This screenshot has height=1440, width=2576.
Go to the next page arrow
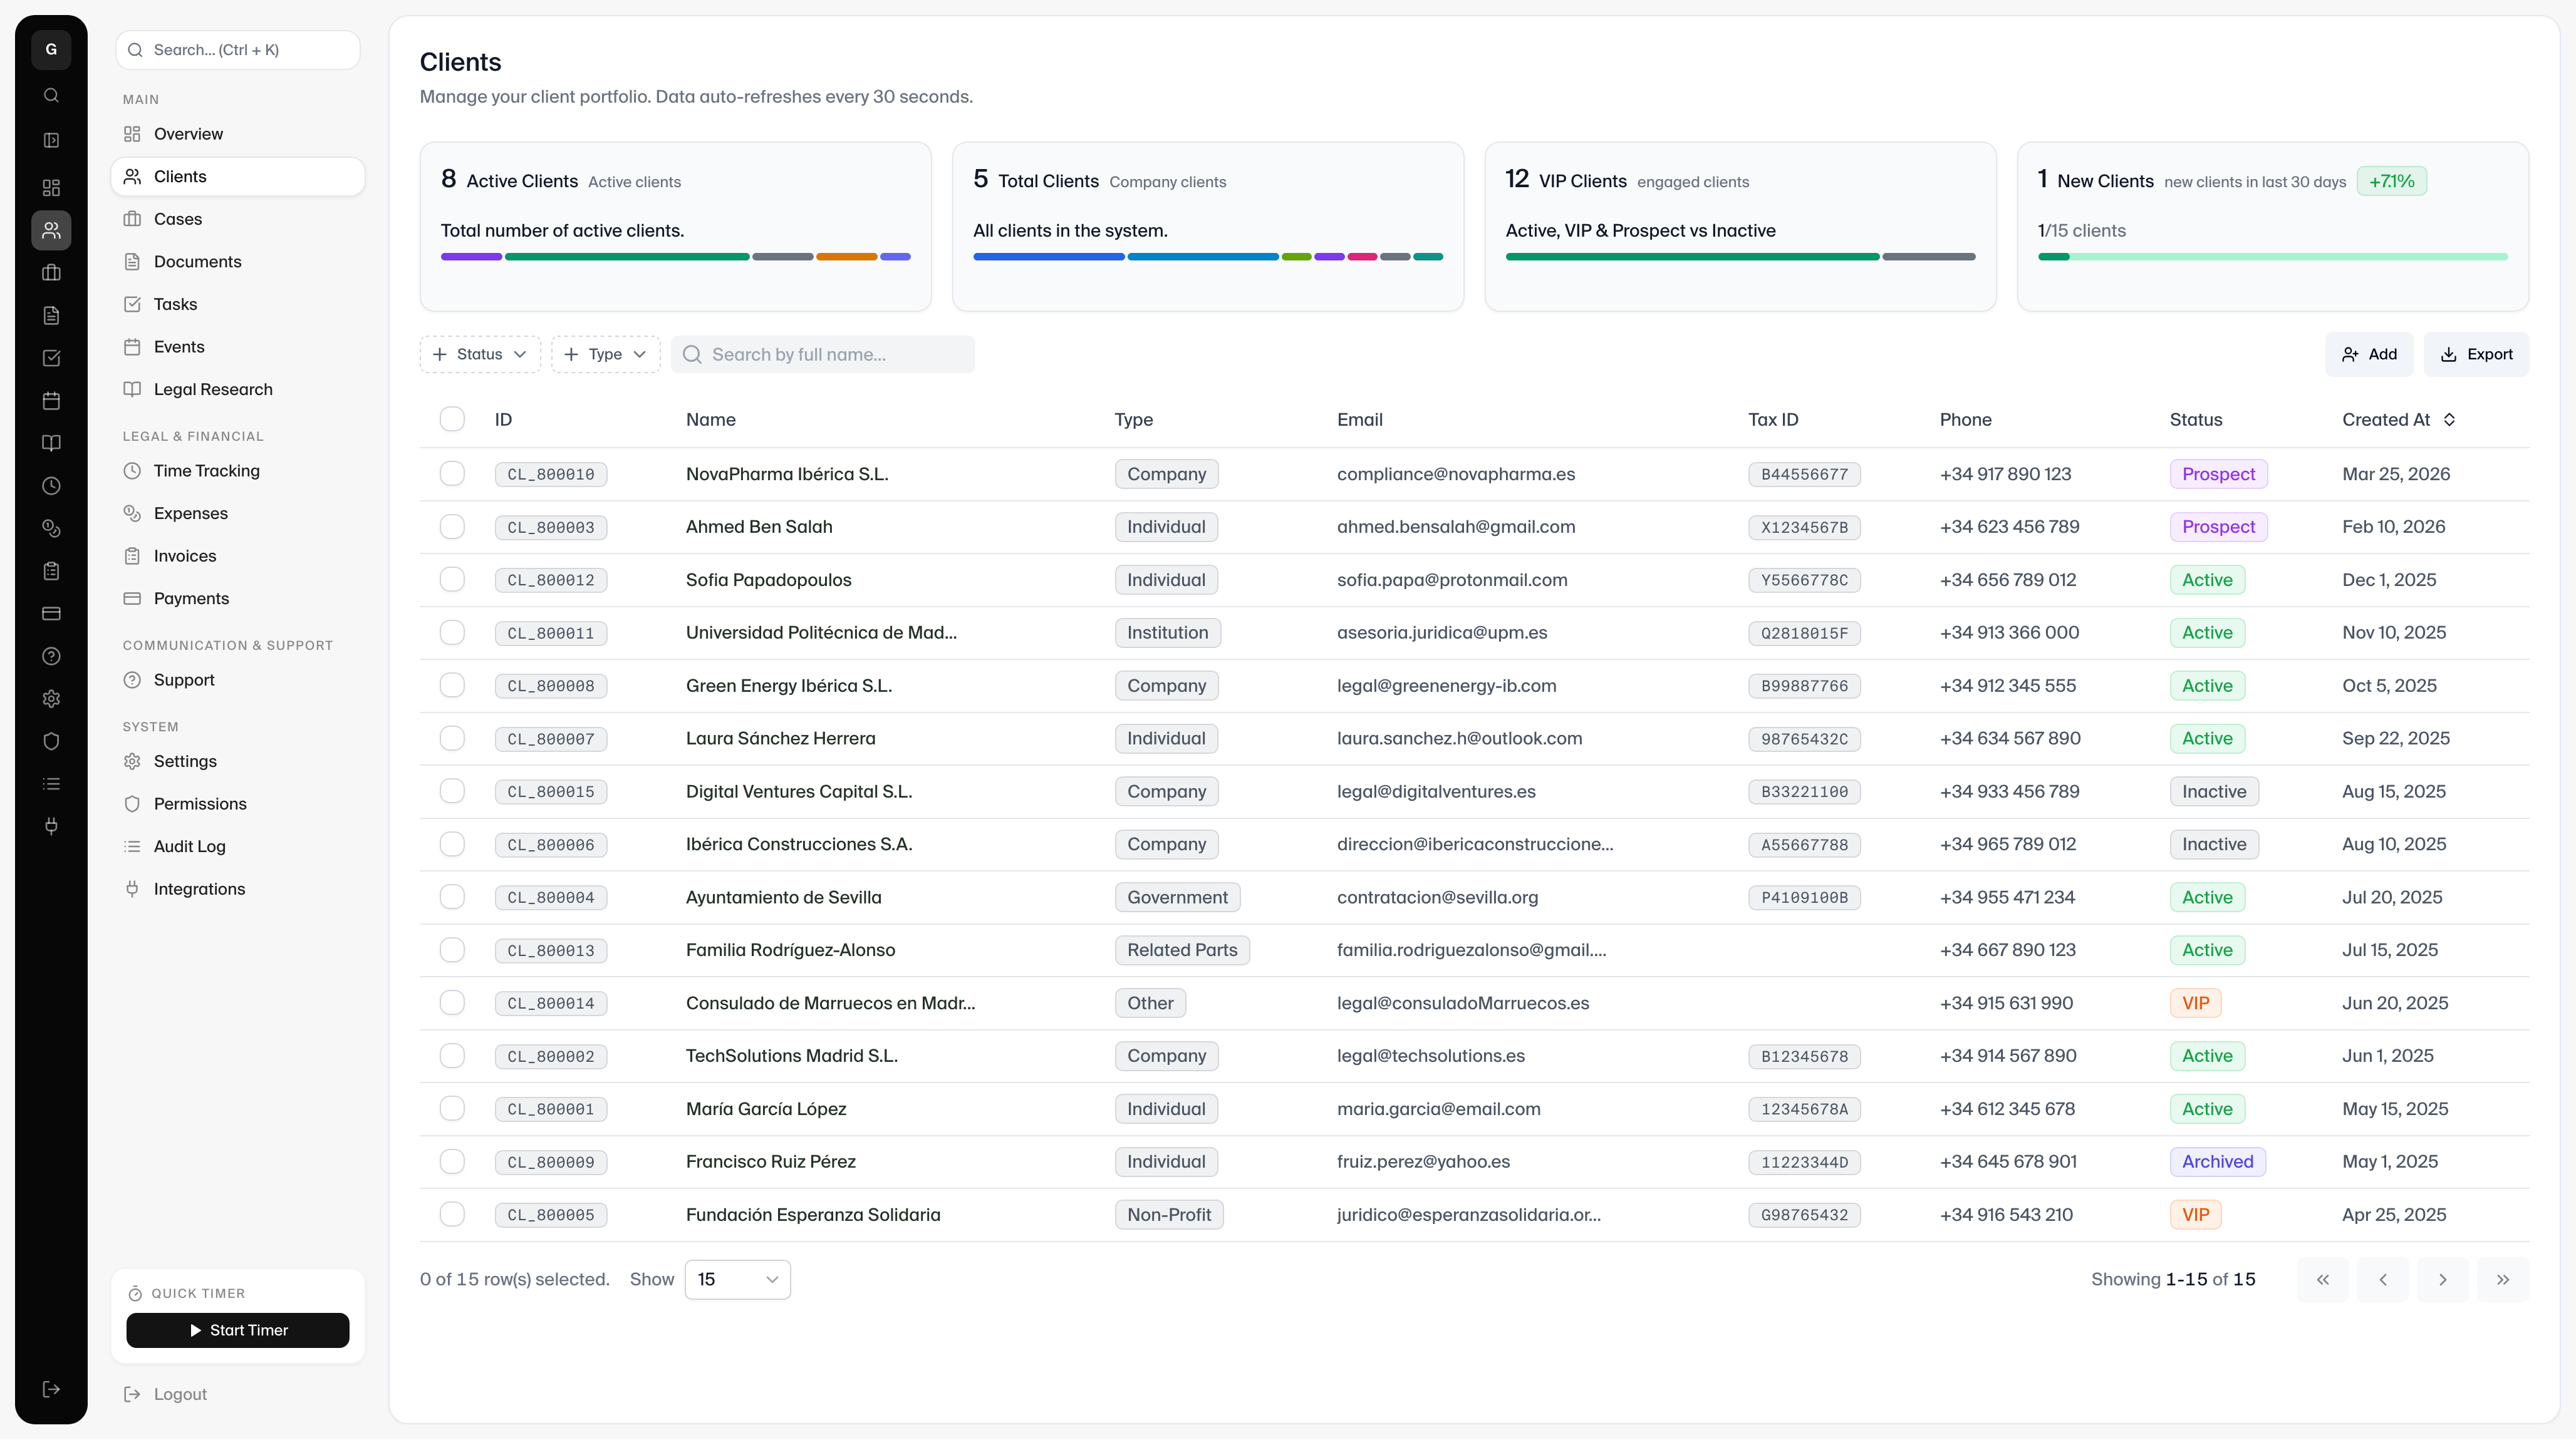(x=2442, y=1280)
